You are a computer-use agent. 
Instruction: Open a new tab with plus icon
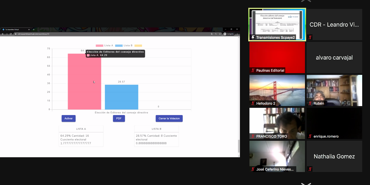point(34,29)
